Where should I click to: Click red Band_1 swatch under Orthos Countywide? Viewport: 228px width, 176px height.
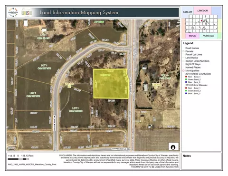pyautogui.click(x=186, y=77)
